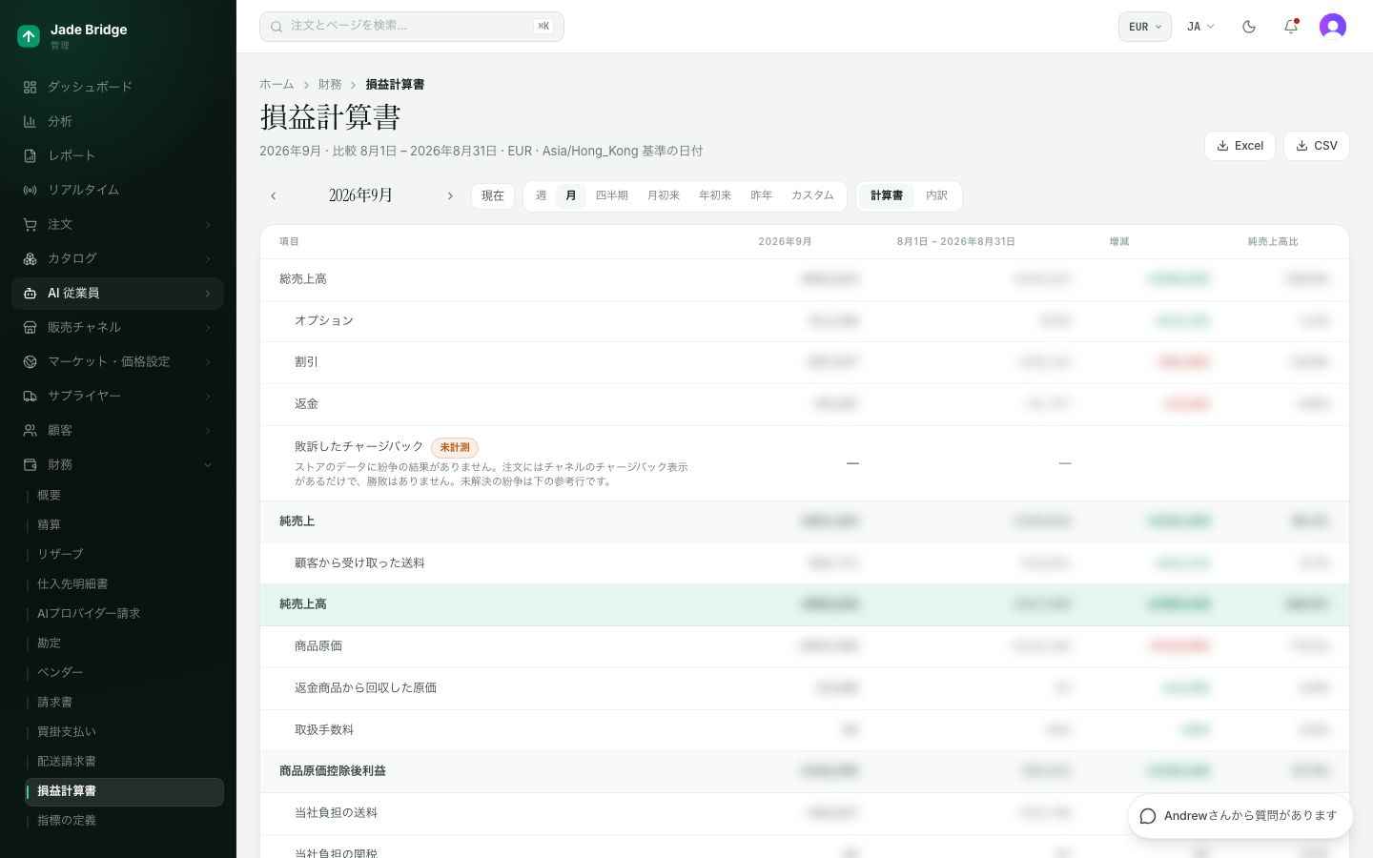Open the ダッシュボード sidebar icon
The height and width of the screenshot is (858, 1373).
click(x=30, y=87)
